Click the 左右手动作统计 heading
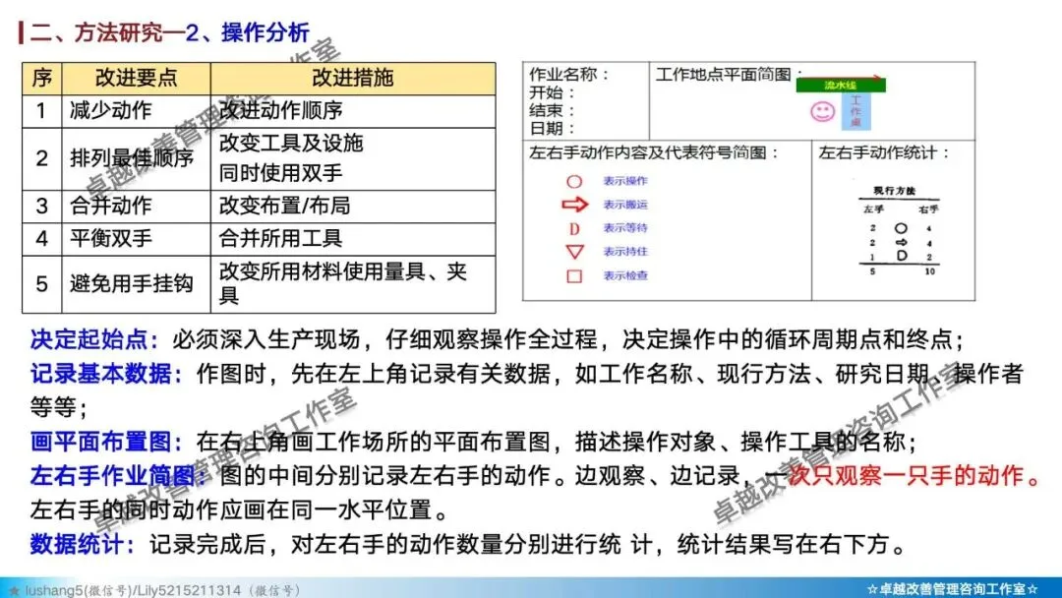 (x=884, y=153)
